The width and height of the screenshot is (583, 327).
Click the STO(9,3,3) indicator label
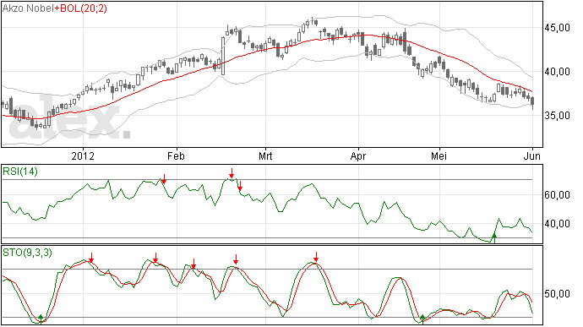point(27,253)
